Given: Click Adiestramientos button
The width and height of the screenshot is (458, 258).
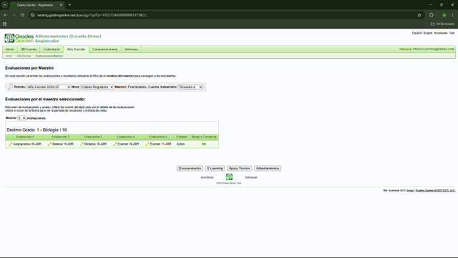Looking at the screenshot, I should [268, 168].
